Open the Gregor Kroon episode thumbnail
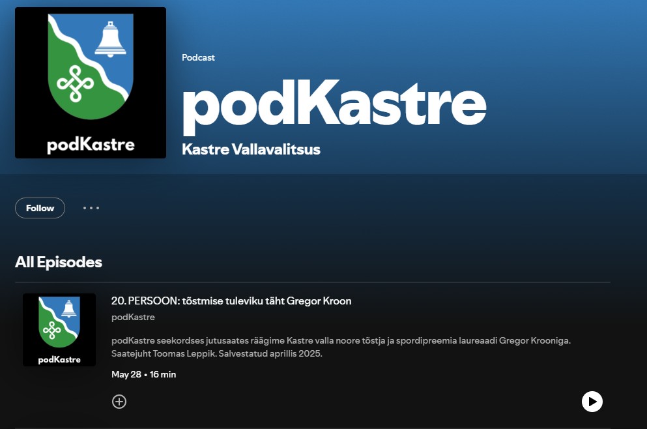 [59, 330]
